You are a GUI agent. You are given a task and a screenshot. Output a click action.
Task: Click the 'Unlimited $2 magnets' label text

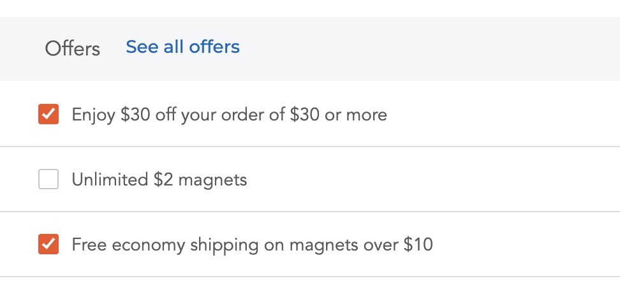point(159,180)
